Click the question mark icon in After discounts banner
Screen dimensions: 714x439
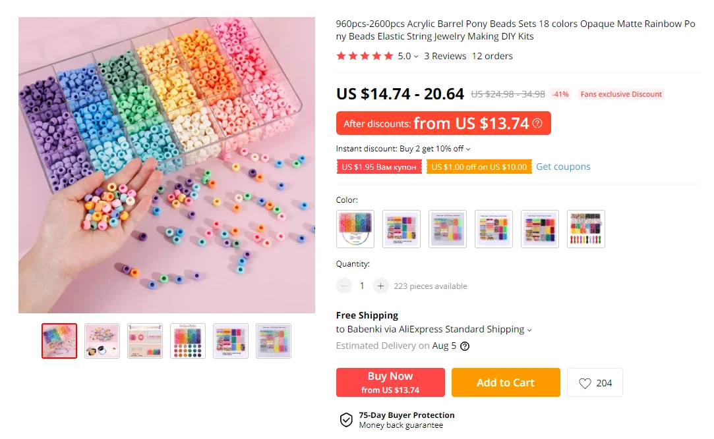(538, 123)
